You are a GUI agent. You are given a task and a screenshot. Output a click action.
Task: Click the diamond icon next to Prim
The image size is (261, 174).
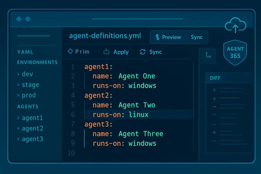pos(70,51)
